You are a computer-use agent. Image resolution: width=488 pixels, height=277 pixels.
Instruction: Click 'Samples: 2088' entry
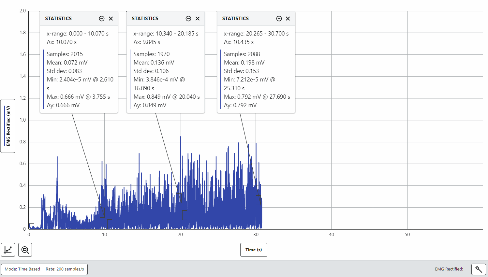coord(242,54)
